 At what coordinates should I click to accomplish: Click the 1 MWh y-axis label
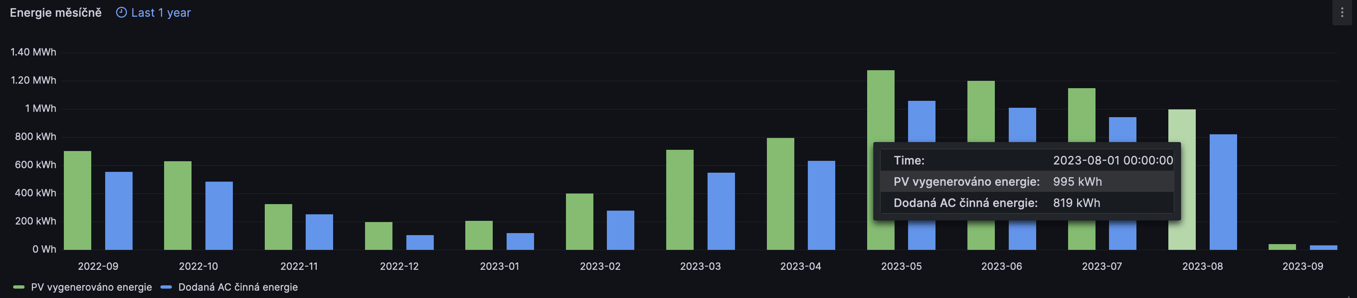[x=41, y=108]
